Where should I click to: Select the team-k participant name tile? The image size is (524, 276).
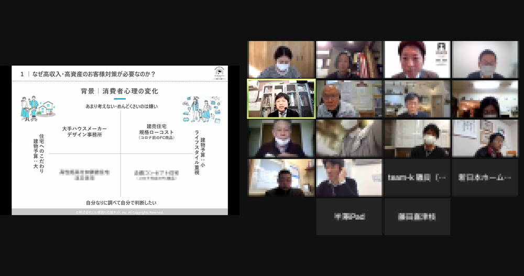click(x=417, y=178)
